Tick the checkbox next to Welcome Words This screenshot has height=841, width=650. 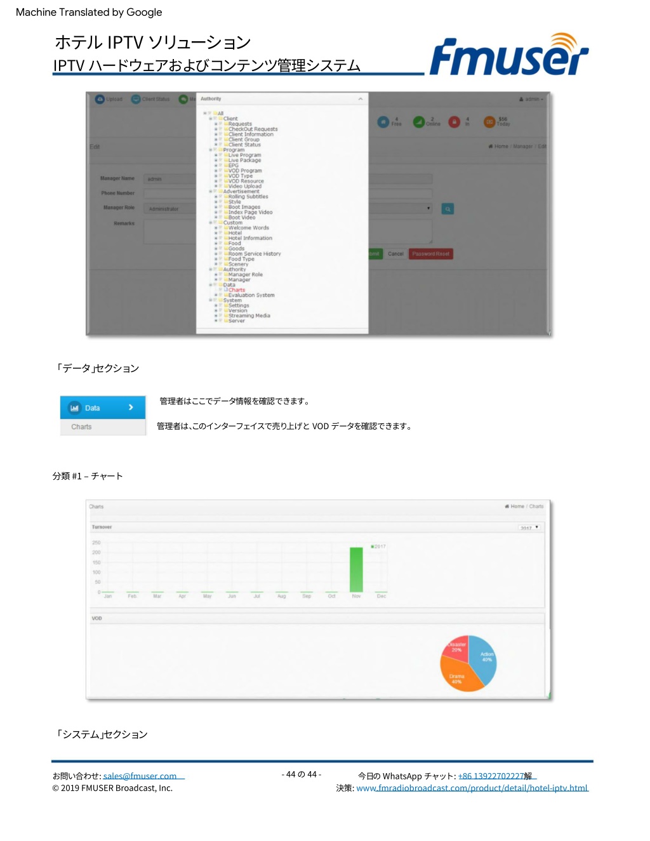(221, 228)
